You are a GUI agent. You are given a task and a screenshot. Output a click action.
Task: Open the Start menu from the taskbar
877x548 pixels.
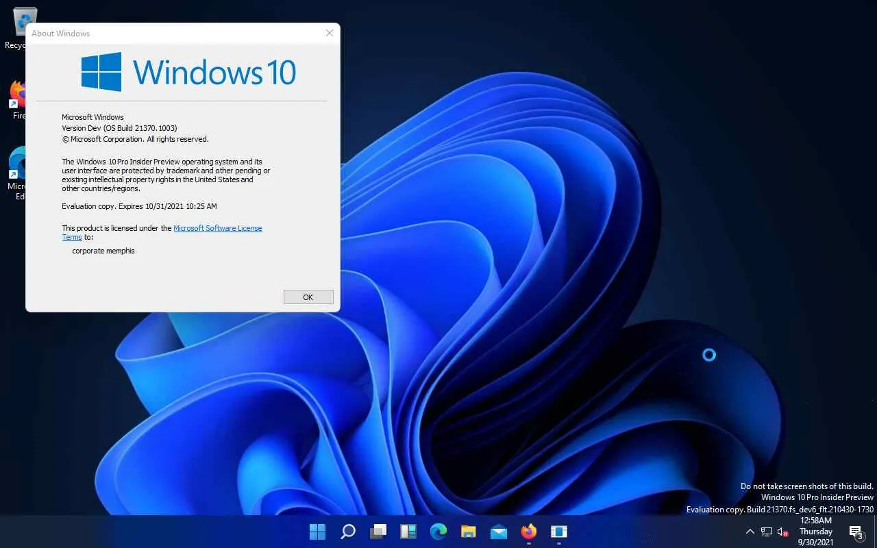pyautogui.click(x=317, y=532)
